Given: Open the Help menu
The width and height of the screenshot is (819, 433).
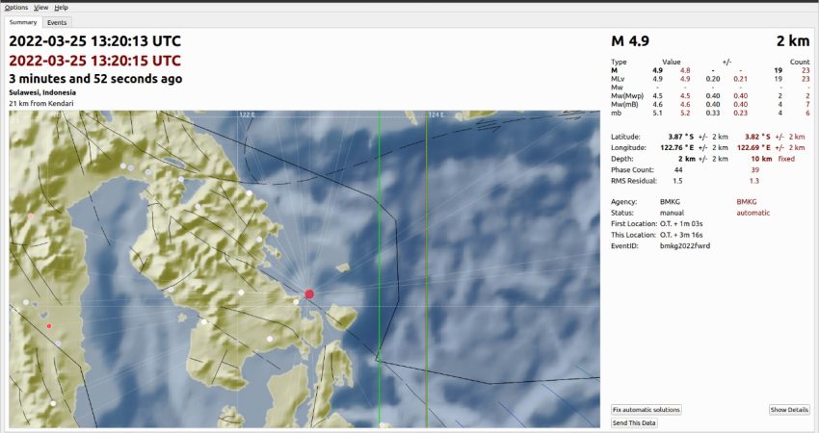Looking at the screenshot, I should coord(61,8).
